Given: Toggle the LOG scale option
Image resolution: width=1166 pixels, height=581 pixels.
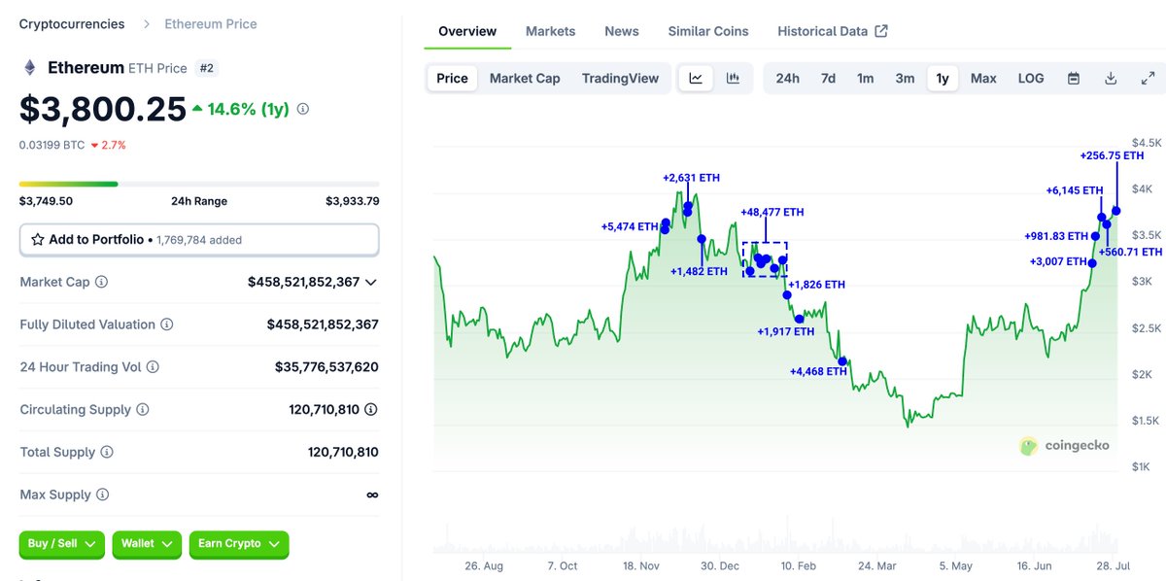Looking at the screenshot, I should (x=1031, y=78).
